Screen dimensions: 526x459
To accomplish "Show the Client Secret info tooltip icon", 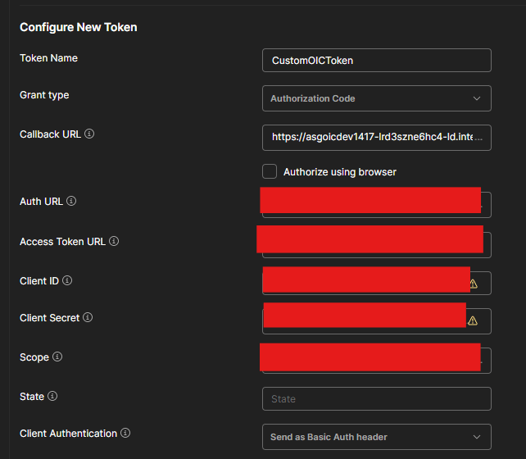I will (x=88, y=317).
